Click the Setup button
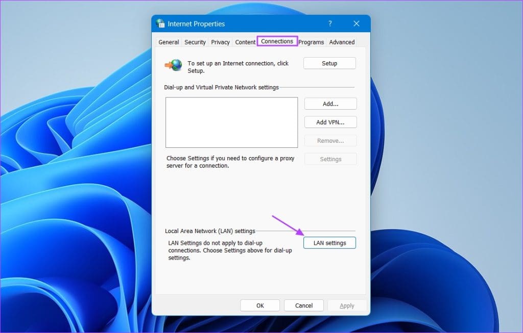523x333 pixels. (329, 63)
